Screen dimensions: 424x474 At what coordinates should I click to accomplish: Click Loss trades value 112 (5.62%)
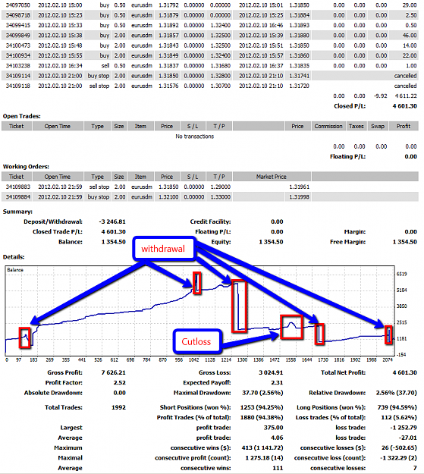(x=399, y=417)
